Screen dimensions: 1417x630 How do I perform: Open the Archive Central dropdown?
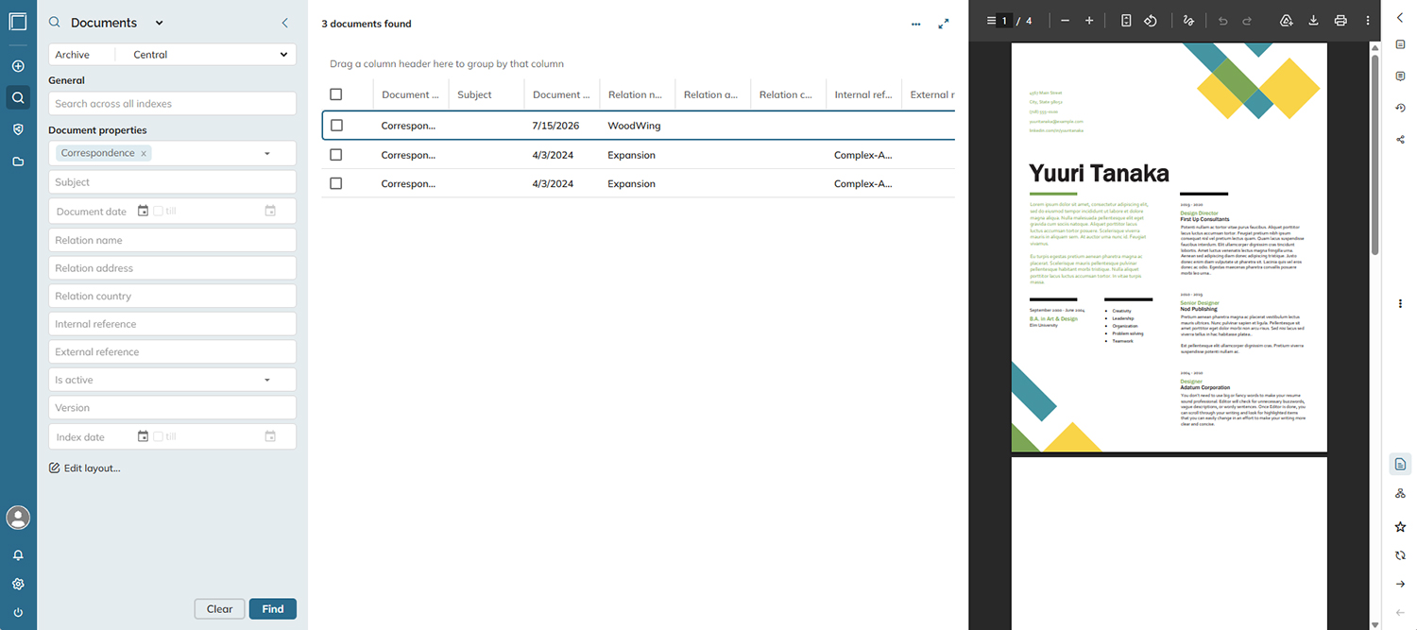pos(206,55)
